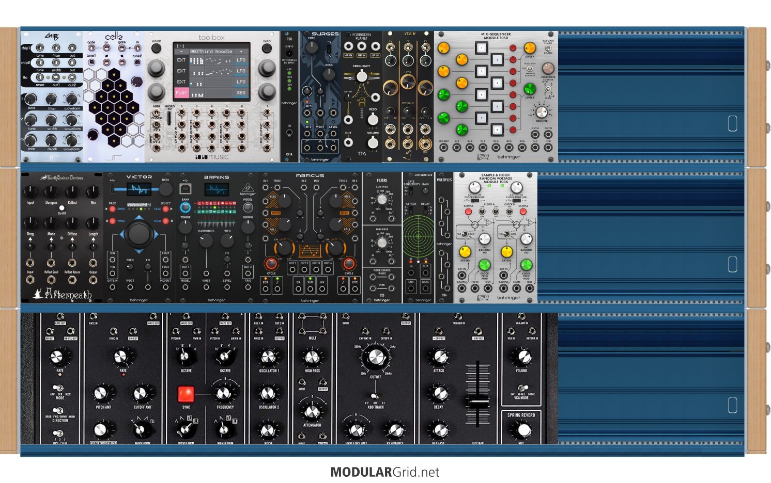Turn Forbidden Planet FREQUENCY knob

click(362, 76)
